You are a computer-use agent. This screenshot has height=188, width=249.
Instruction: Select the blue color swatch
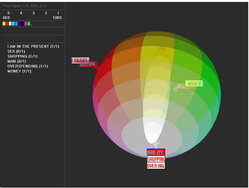pyautogui.click(x=19, y=24)
